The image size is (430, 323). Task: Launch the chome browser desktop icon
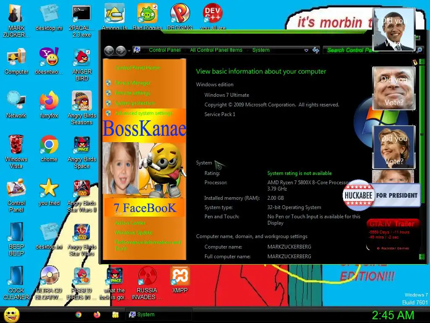pos(49,148)
